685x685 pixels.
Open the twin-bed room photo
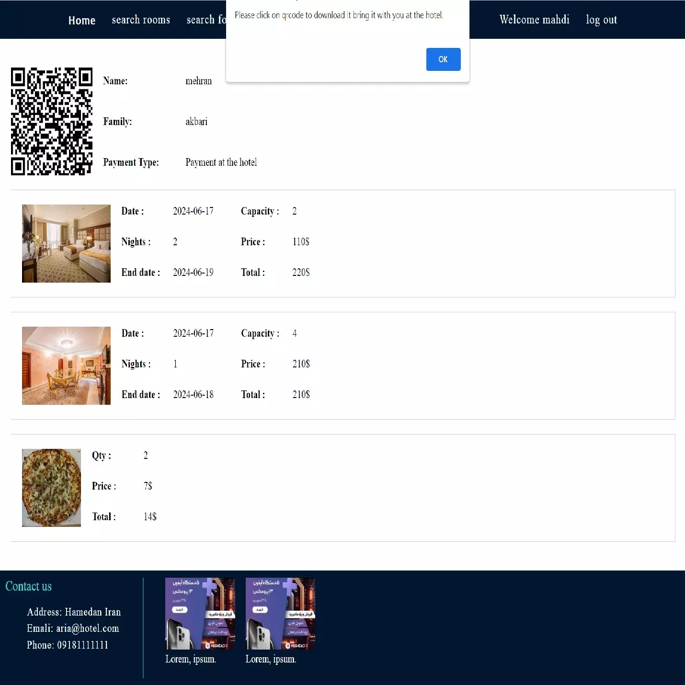pyautogui.click(x=66, y=243)
